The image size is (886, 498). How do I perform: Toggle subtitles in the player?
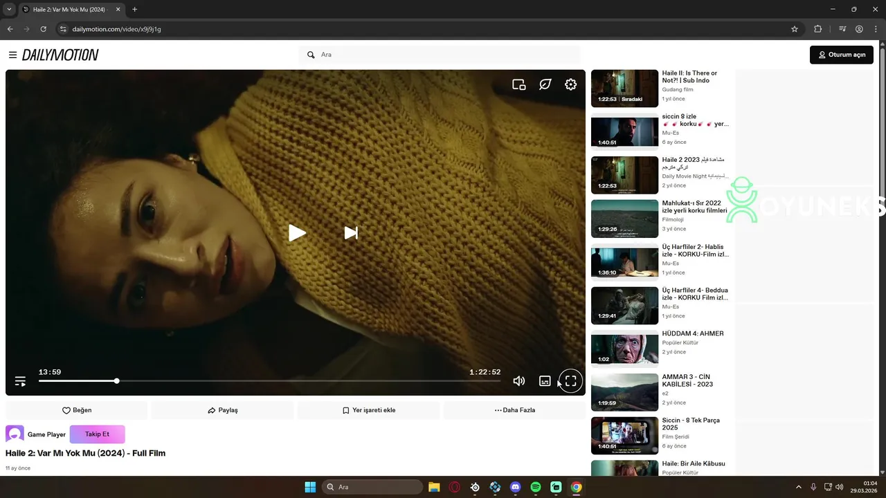(545, 381)
